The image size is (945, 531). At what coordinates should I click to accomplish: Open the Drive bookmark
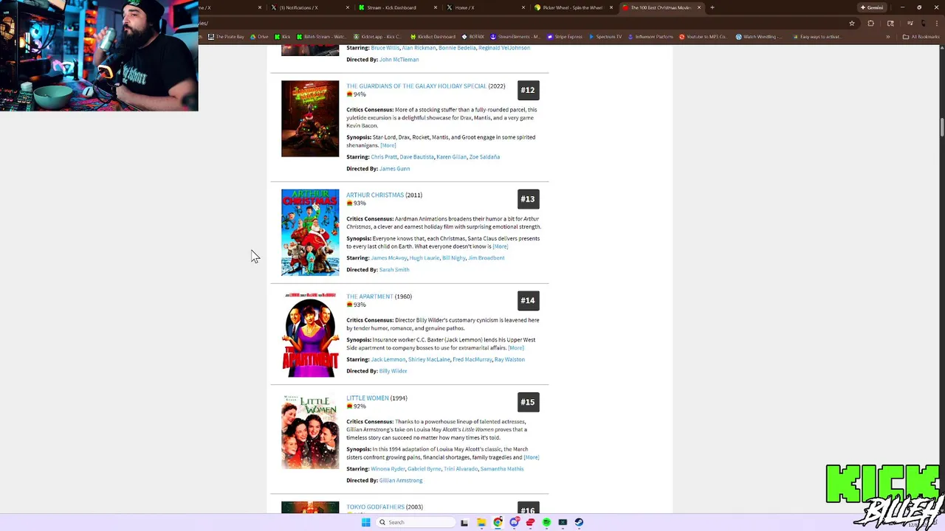[x=259, y=37]
